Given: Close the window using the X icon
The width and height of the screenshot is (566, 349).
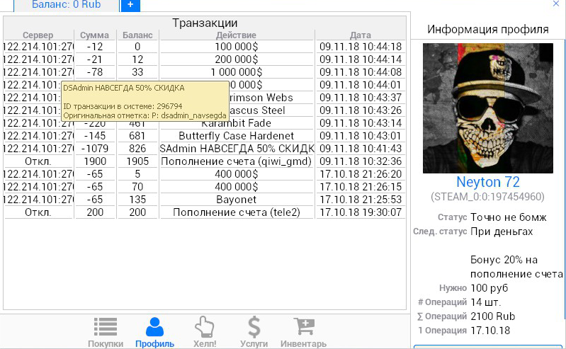Looking at the screenshot, I should 556,4.
